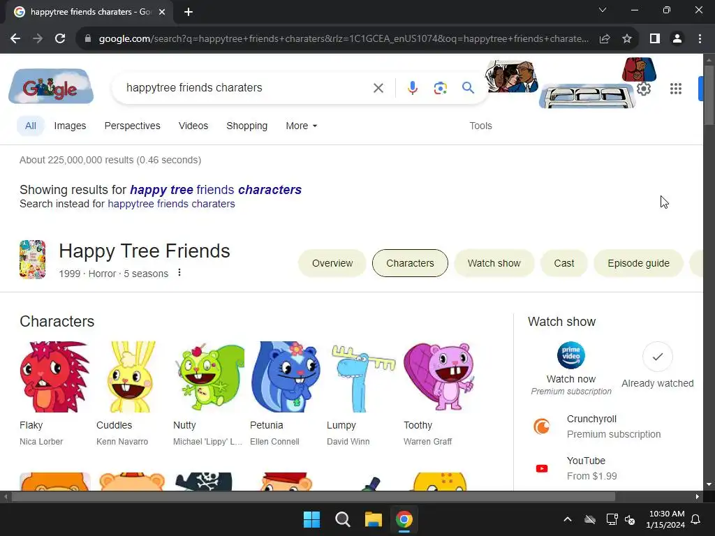Open a new browser tab

[189, 12]
